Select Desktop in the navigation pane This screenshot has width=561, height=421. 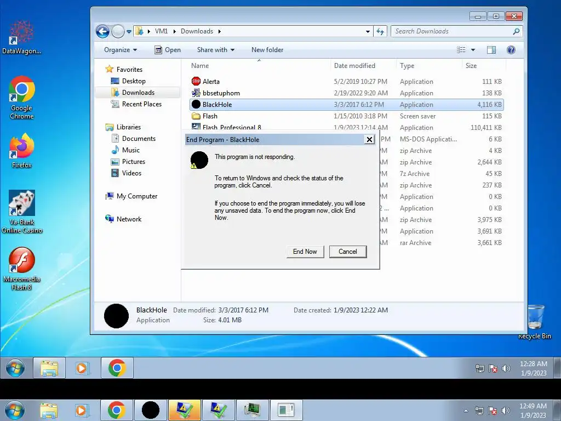[128, 81]
